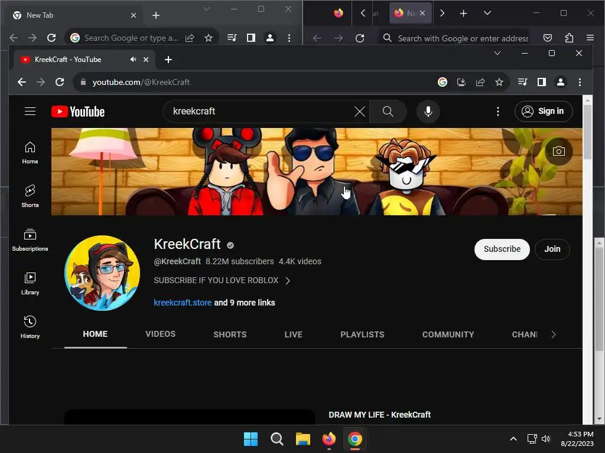
Task: Click the HOME channel tab
Action: coord(95,334)
